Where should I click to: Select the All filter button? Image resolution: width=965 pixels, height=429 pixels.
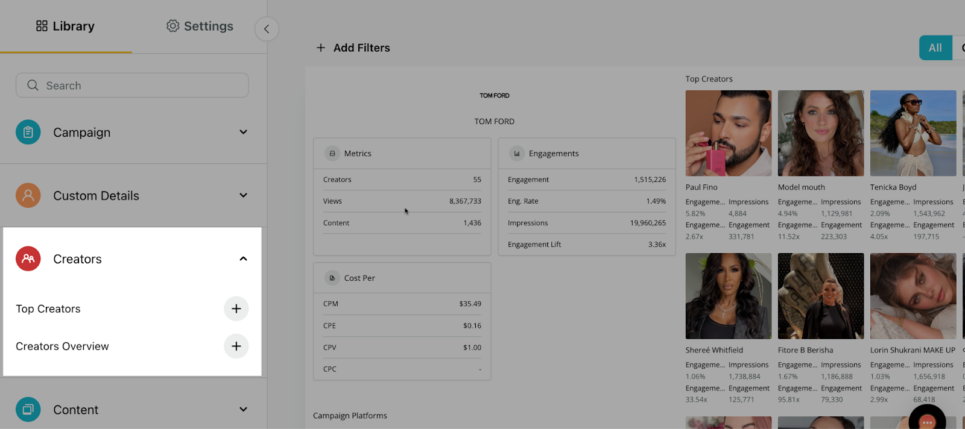click(x=935, y=48)
